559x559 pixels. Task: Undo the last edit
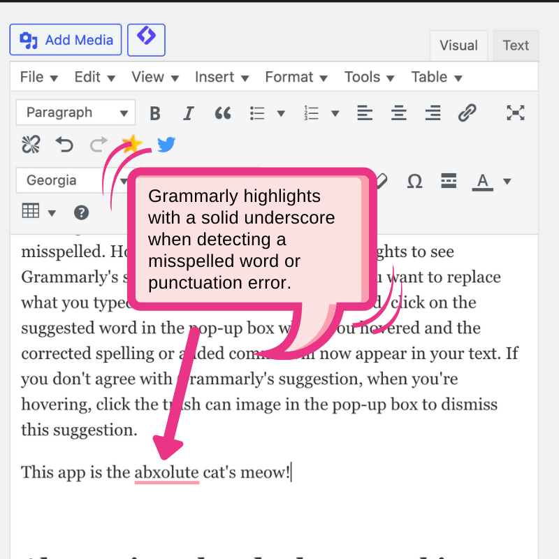pos(64,145)
